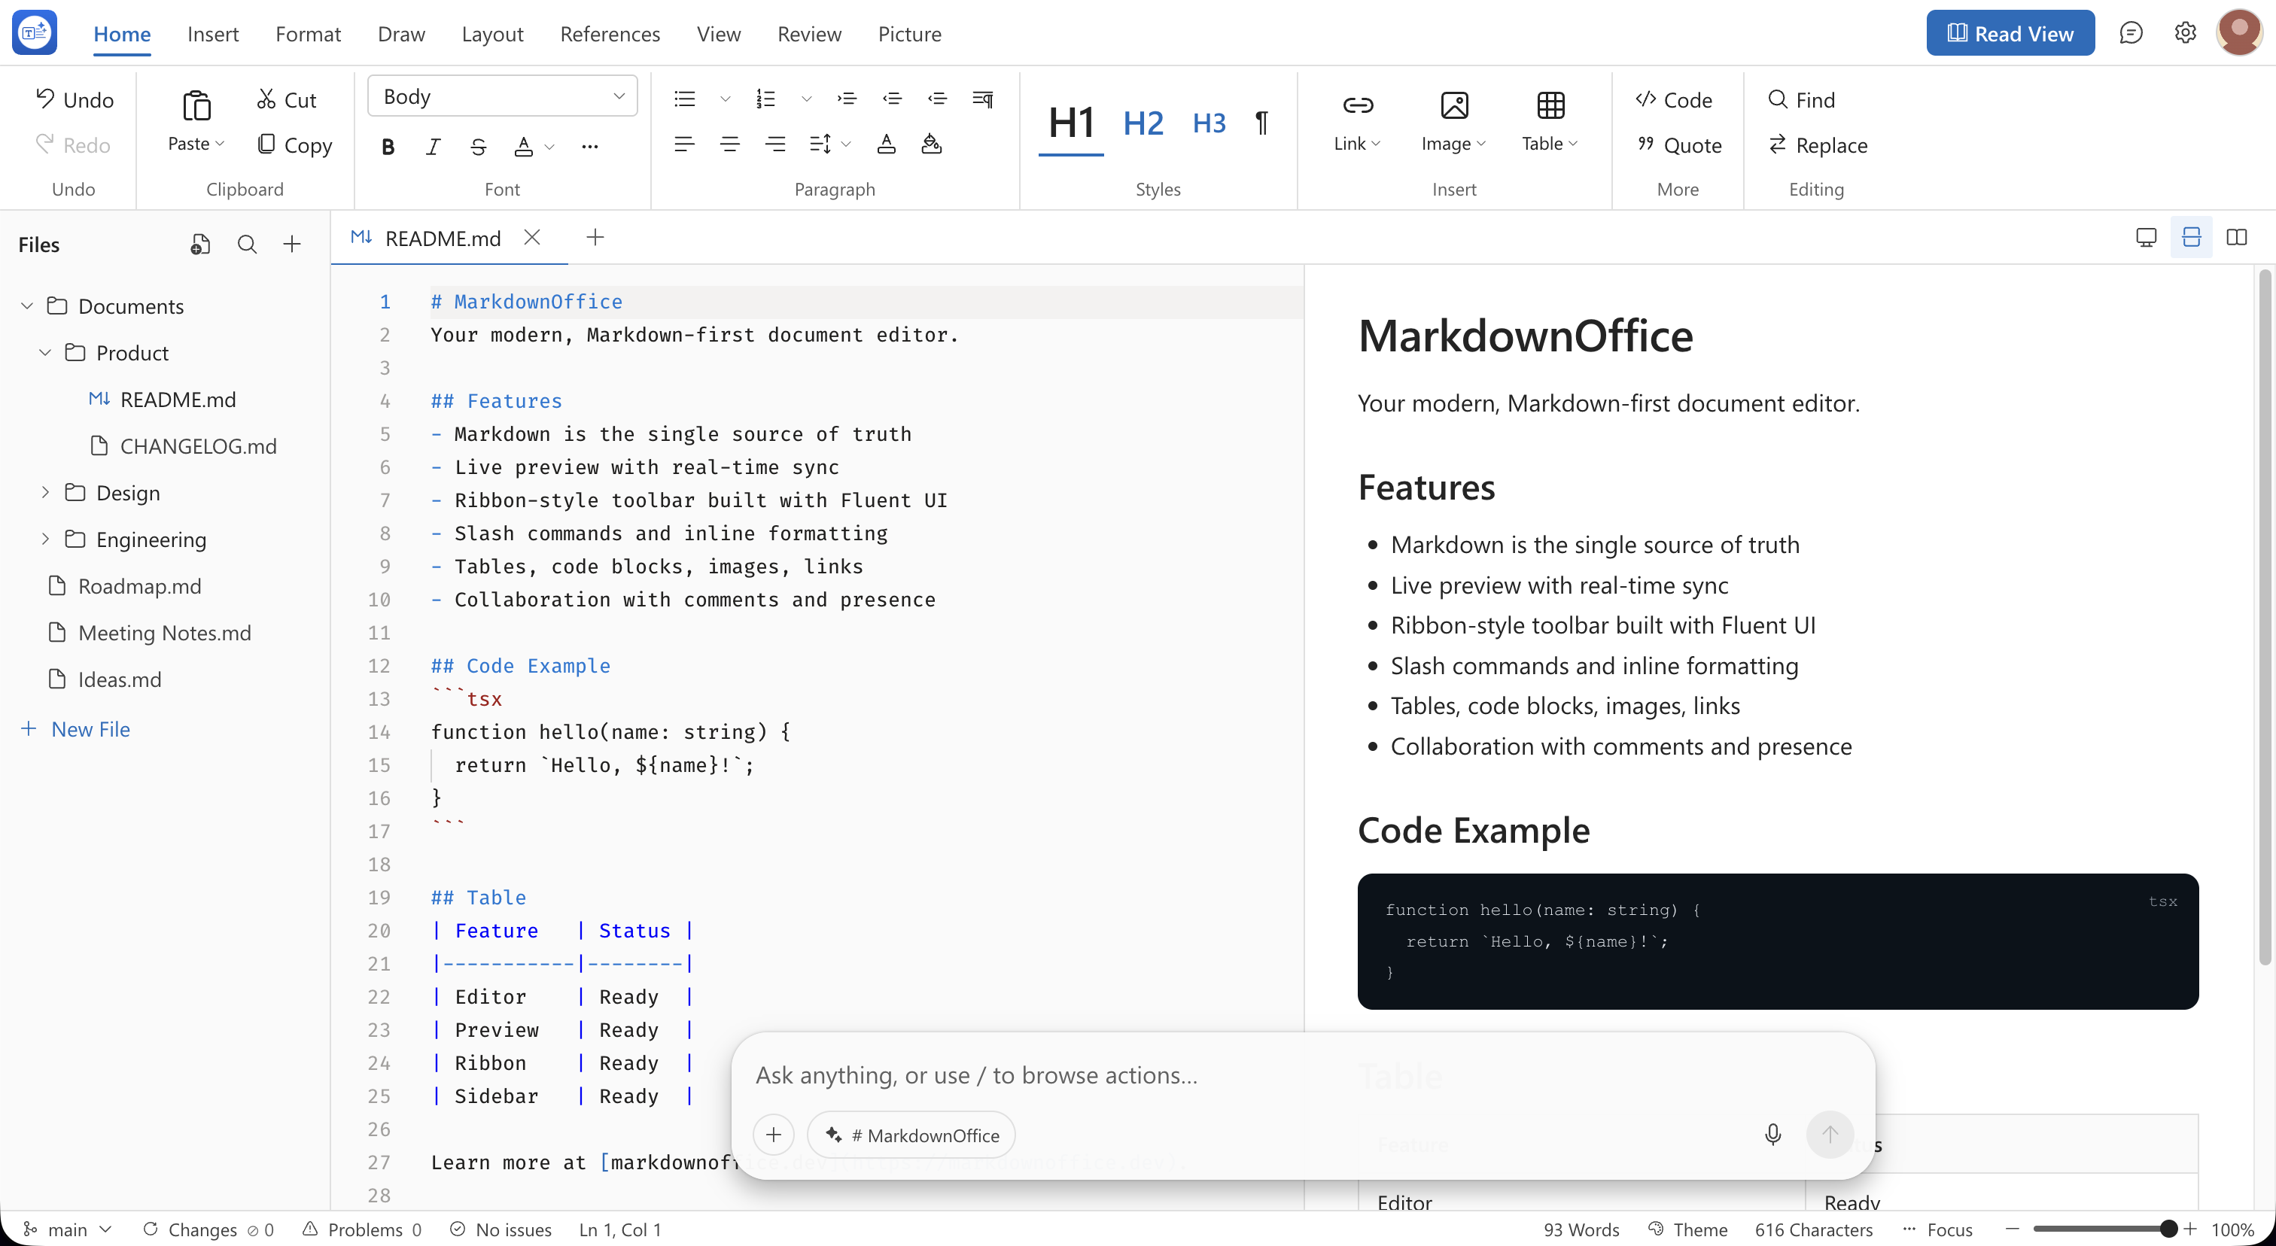
Task: Click the bulleted list icon
Action: [685, 98]
